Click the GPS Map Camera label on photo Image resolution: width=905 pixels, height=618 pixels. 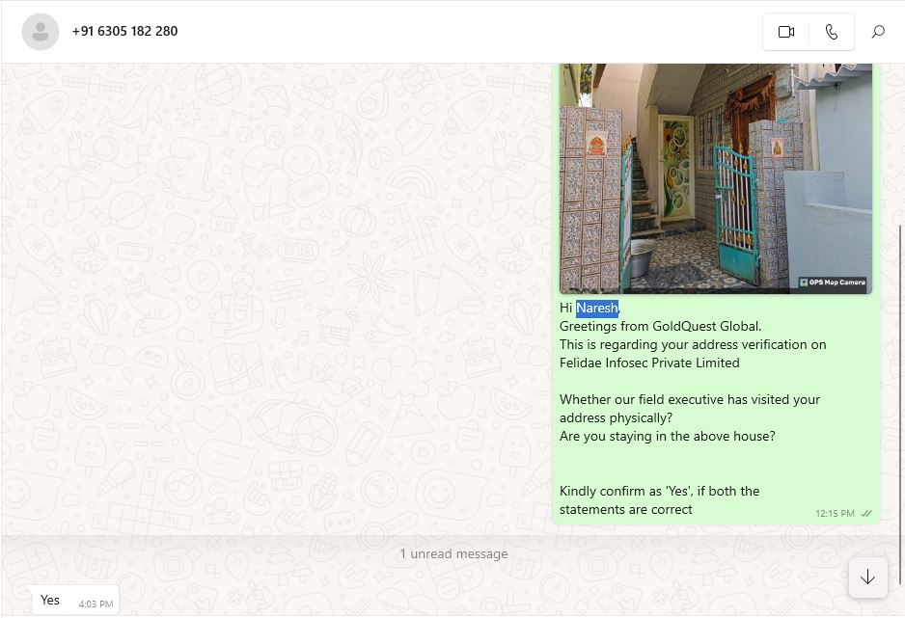click(x=833, y=282)
